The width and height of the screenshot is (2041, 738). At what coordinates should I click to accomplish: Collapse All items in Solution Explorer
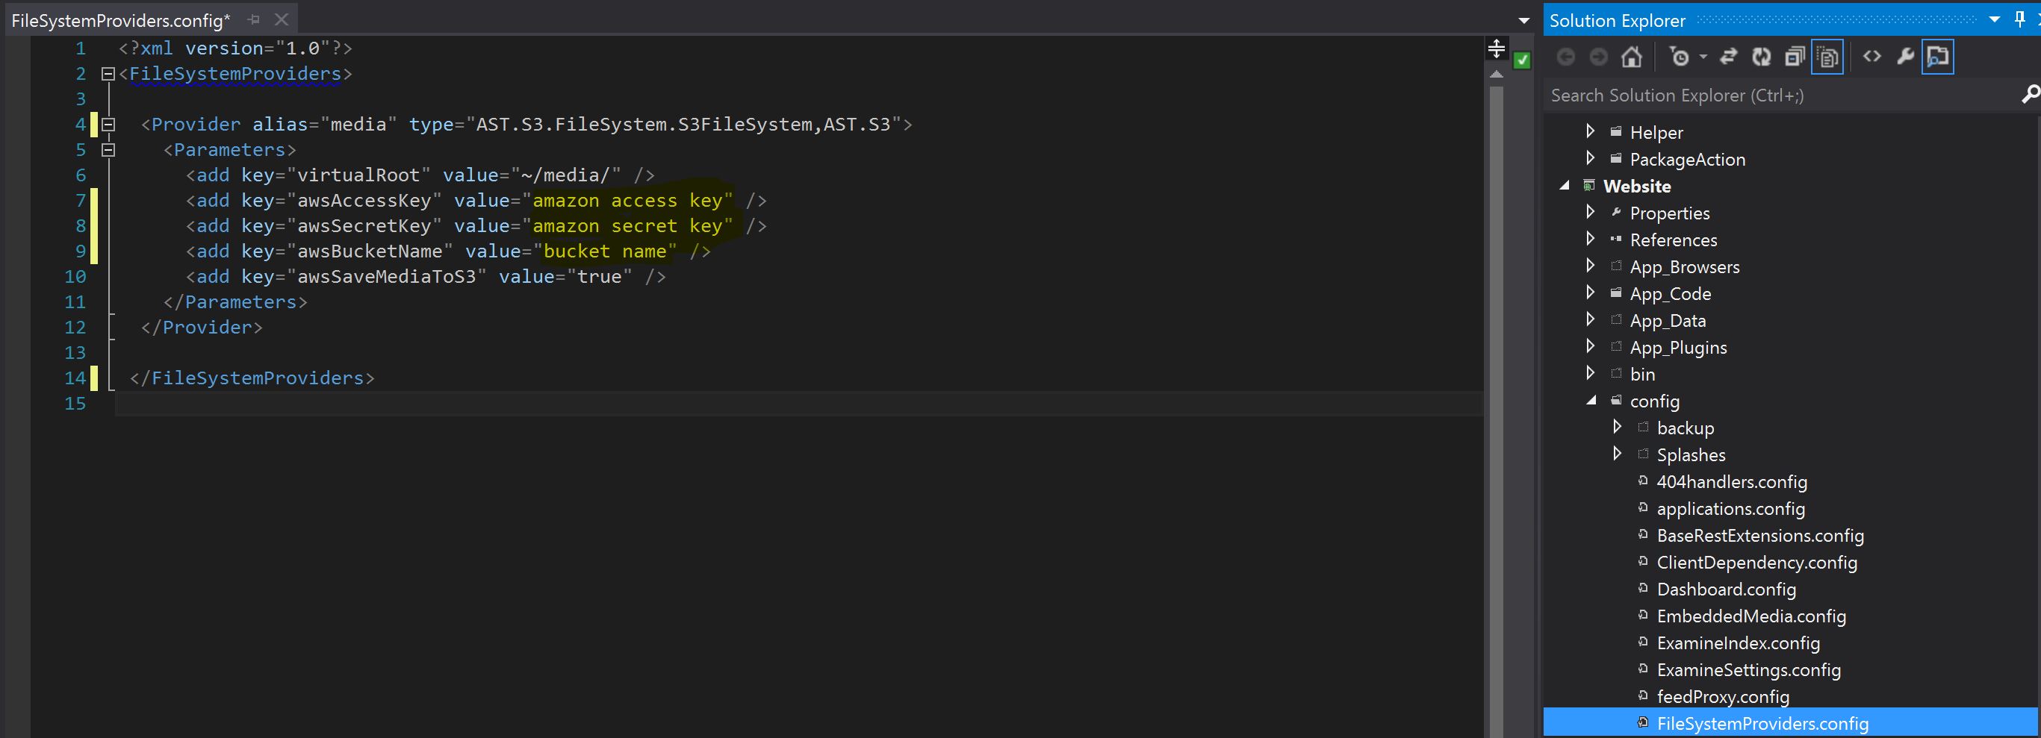point(1795,57)
